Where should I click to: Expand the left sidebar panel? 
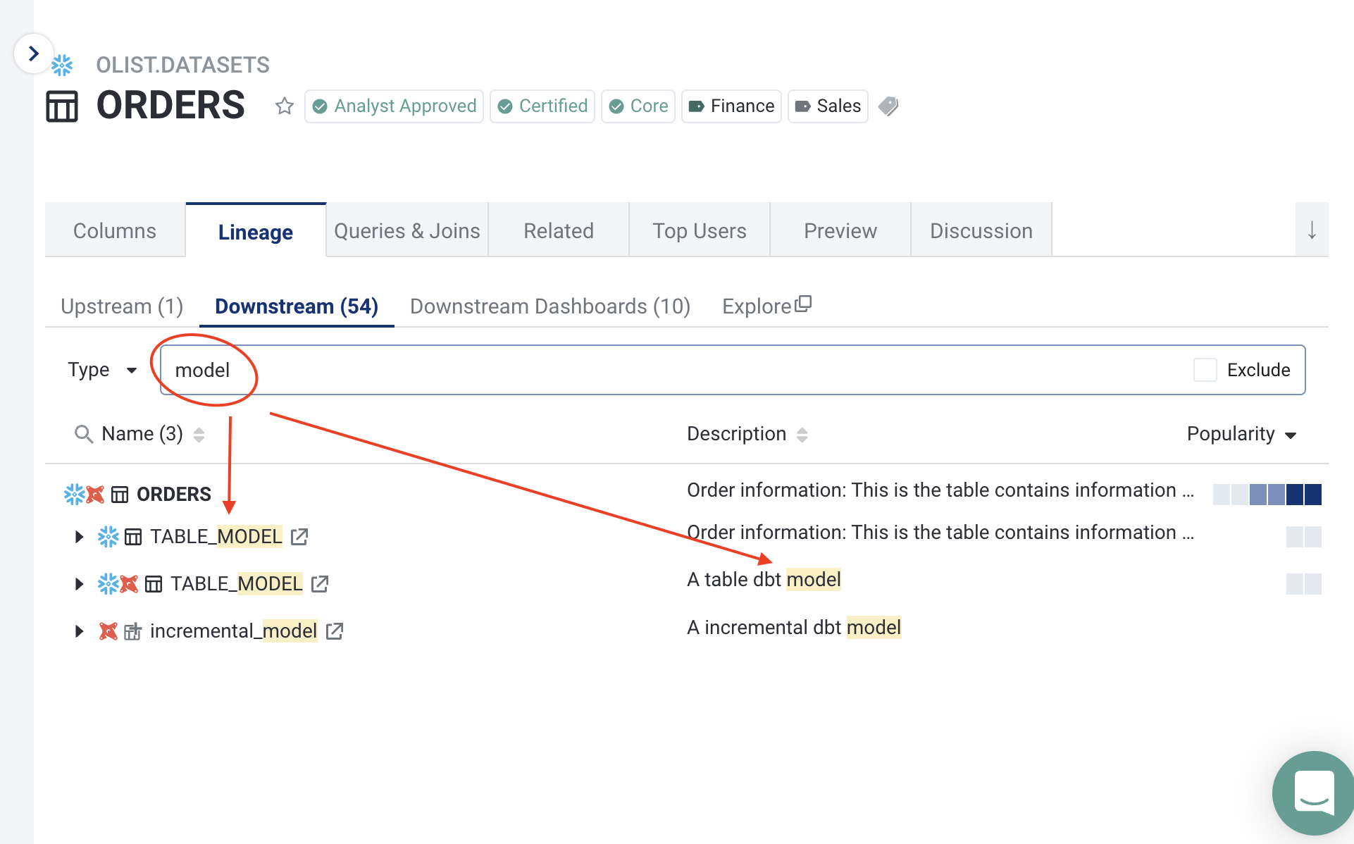click(x=33, y=54)
